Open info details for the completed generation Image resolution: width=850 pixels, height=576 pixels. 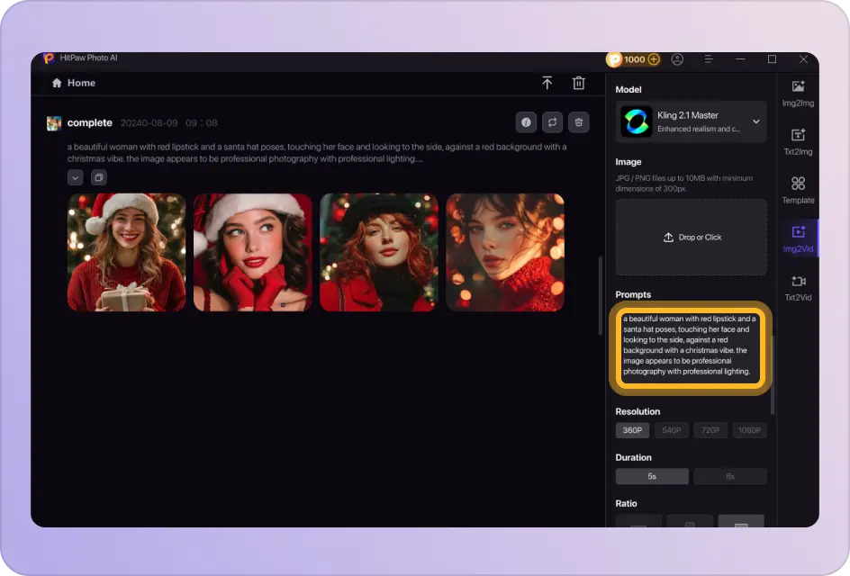(x=526, y=121)
